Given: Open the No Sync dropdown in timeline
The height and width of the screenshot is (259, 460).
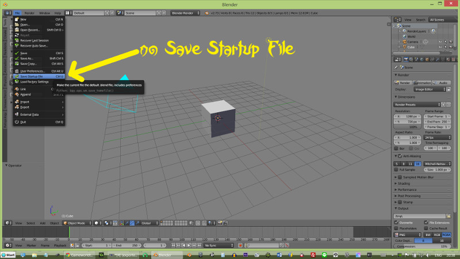Looking at the screenshot, I should pos(219,246).
